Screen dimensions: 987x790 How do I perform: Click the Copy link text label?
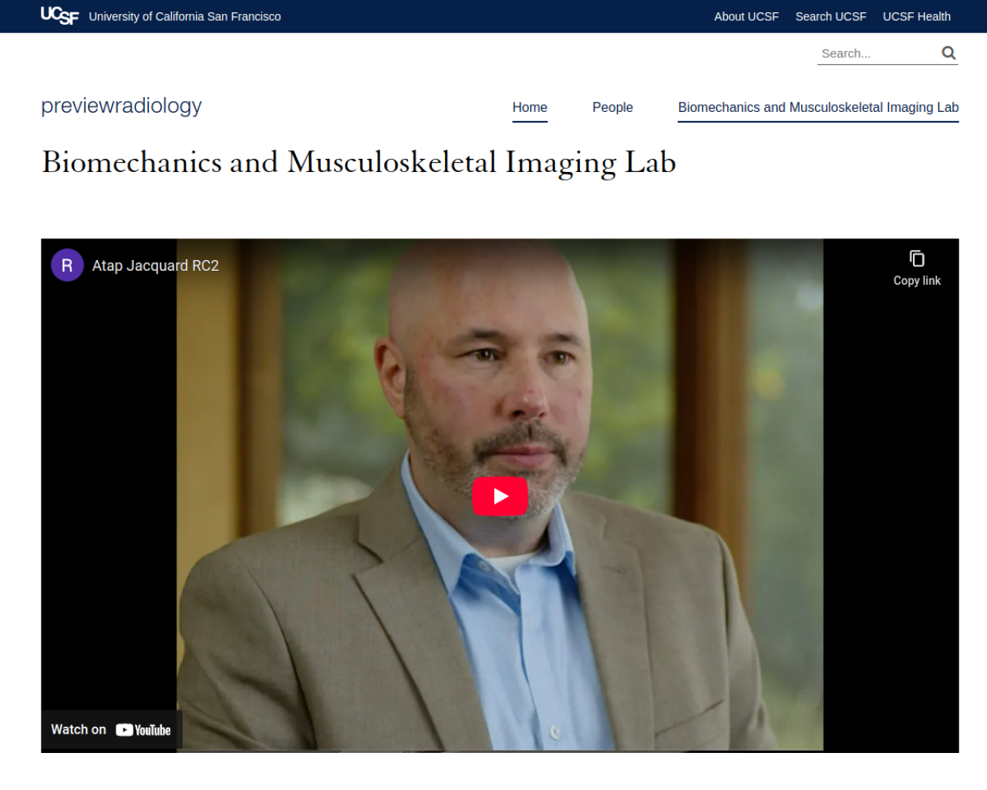click(917, 281)
